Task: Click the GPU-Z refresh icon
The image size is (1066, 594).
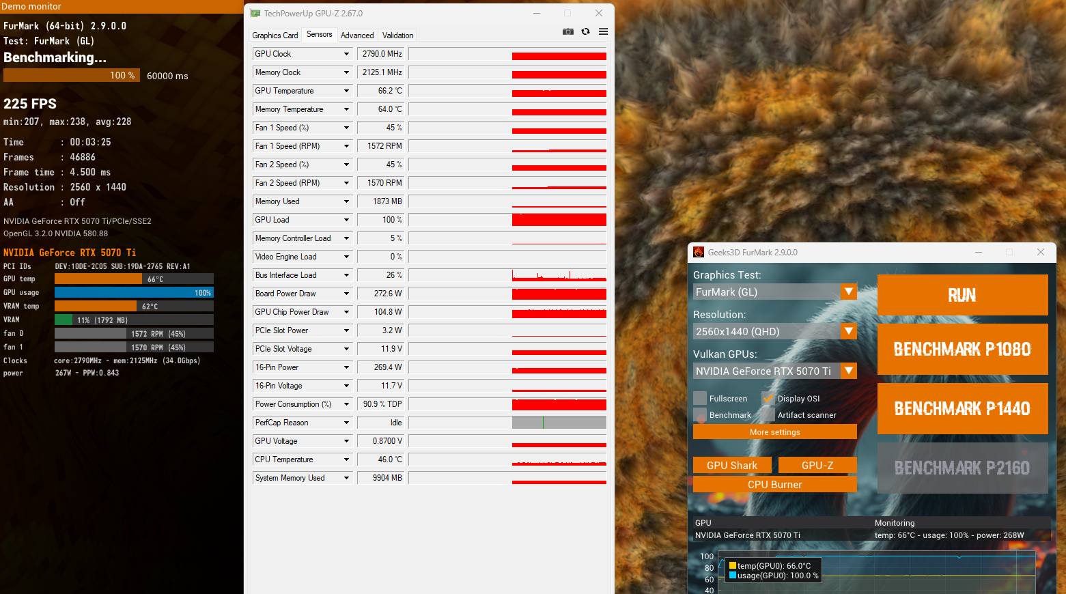Action: point(585,31)
